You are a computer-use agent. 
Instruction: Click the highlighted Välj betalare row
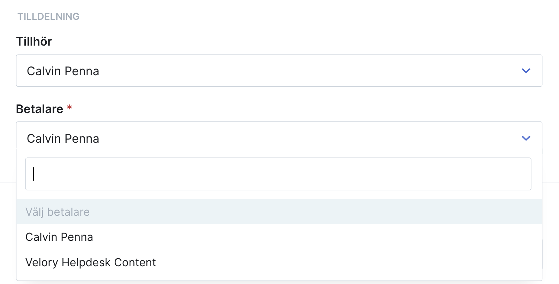click(279, 212)
